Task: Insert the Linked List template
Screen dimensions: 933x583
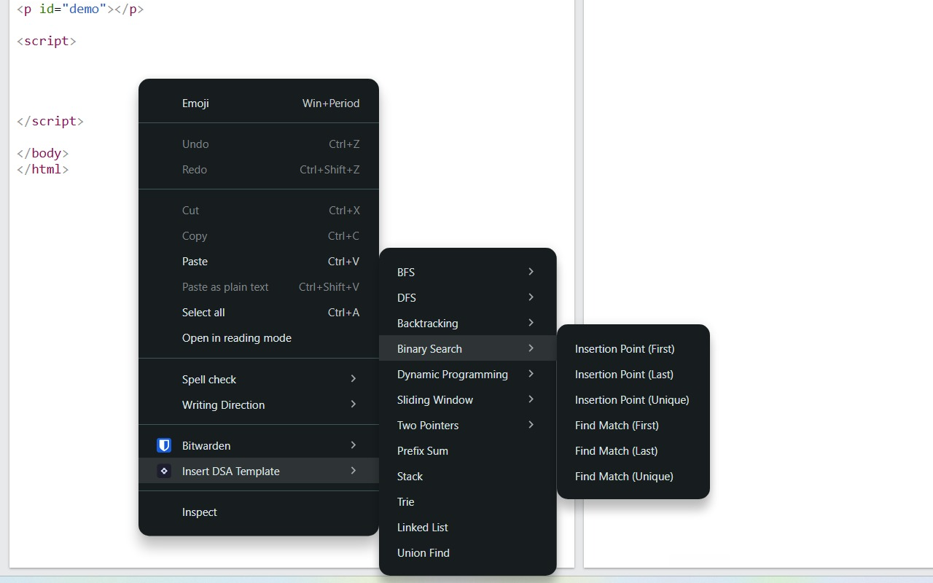Action: click(x=468, y=528)
